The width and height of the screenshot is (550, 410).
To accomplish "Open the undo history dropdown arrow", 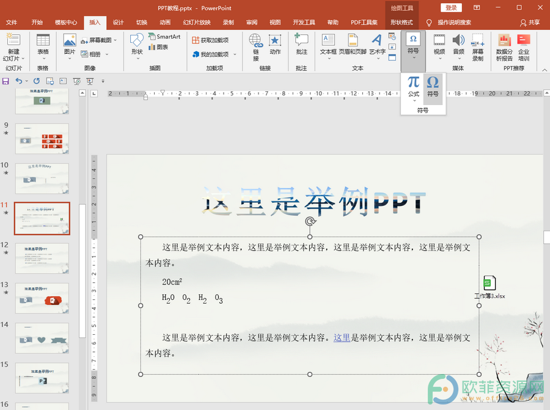I will (x=27, y=81).
